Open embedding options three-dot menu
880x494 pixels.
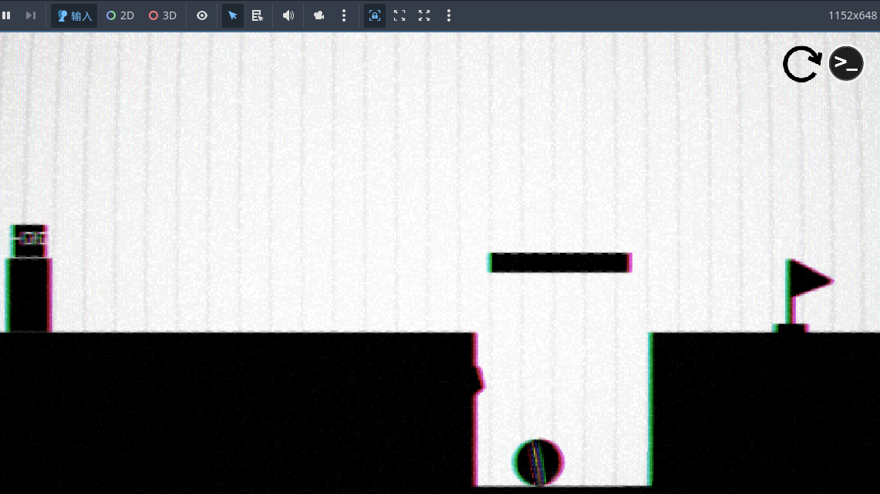tap(448, 15)
